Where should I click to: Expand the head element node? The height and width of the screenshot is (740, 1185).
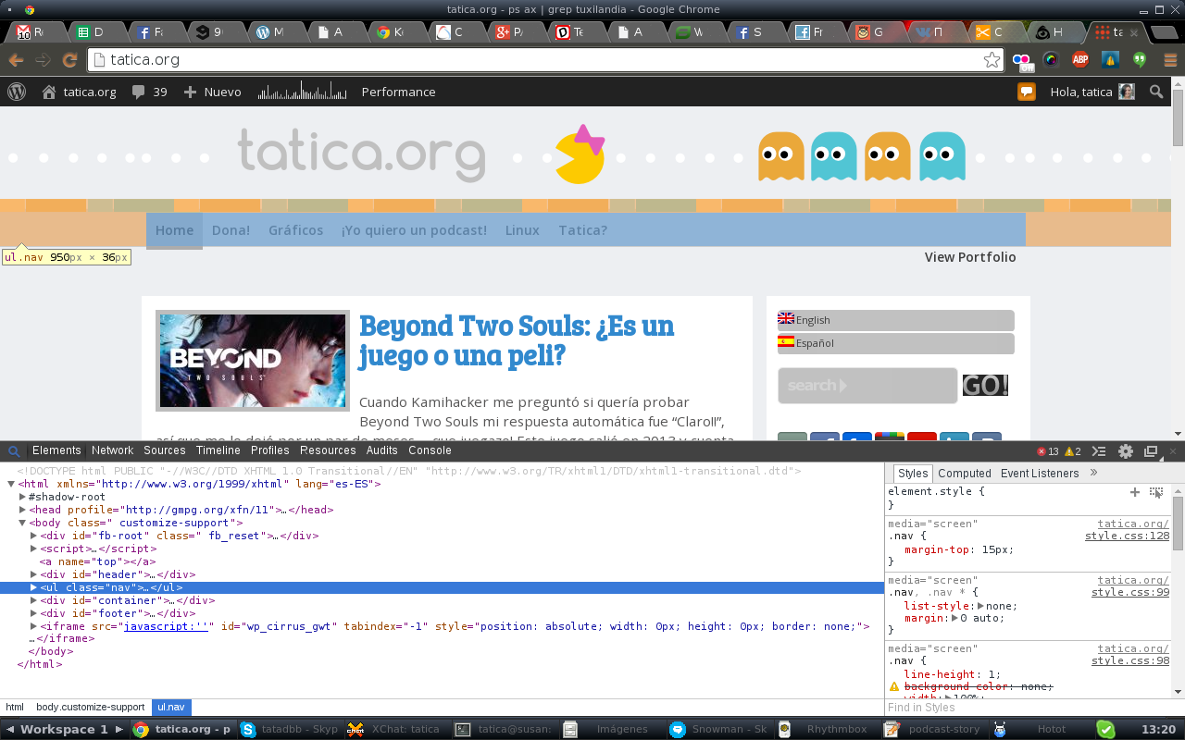(x=23, y=510)
